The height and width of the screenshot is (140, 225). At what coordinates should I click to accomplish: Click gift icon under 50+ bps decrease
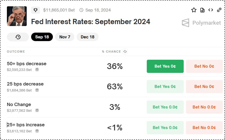tap(37, 70)
